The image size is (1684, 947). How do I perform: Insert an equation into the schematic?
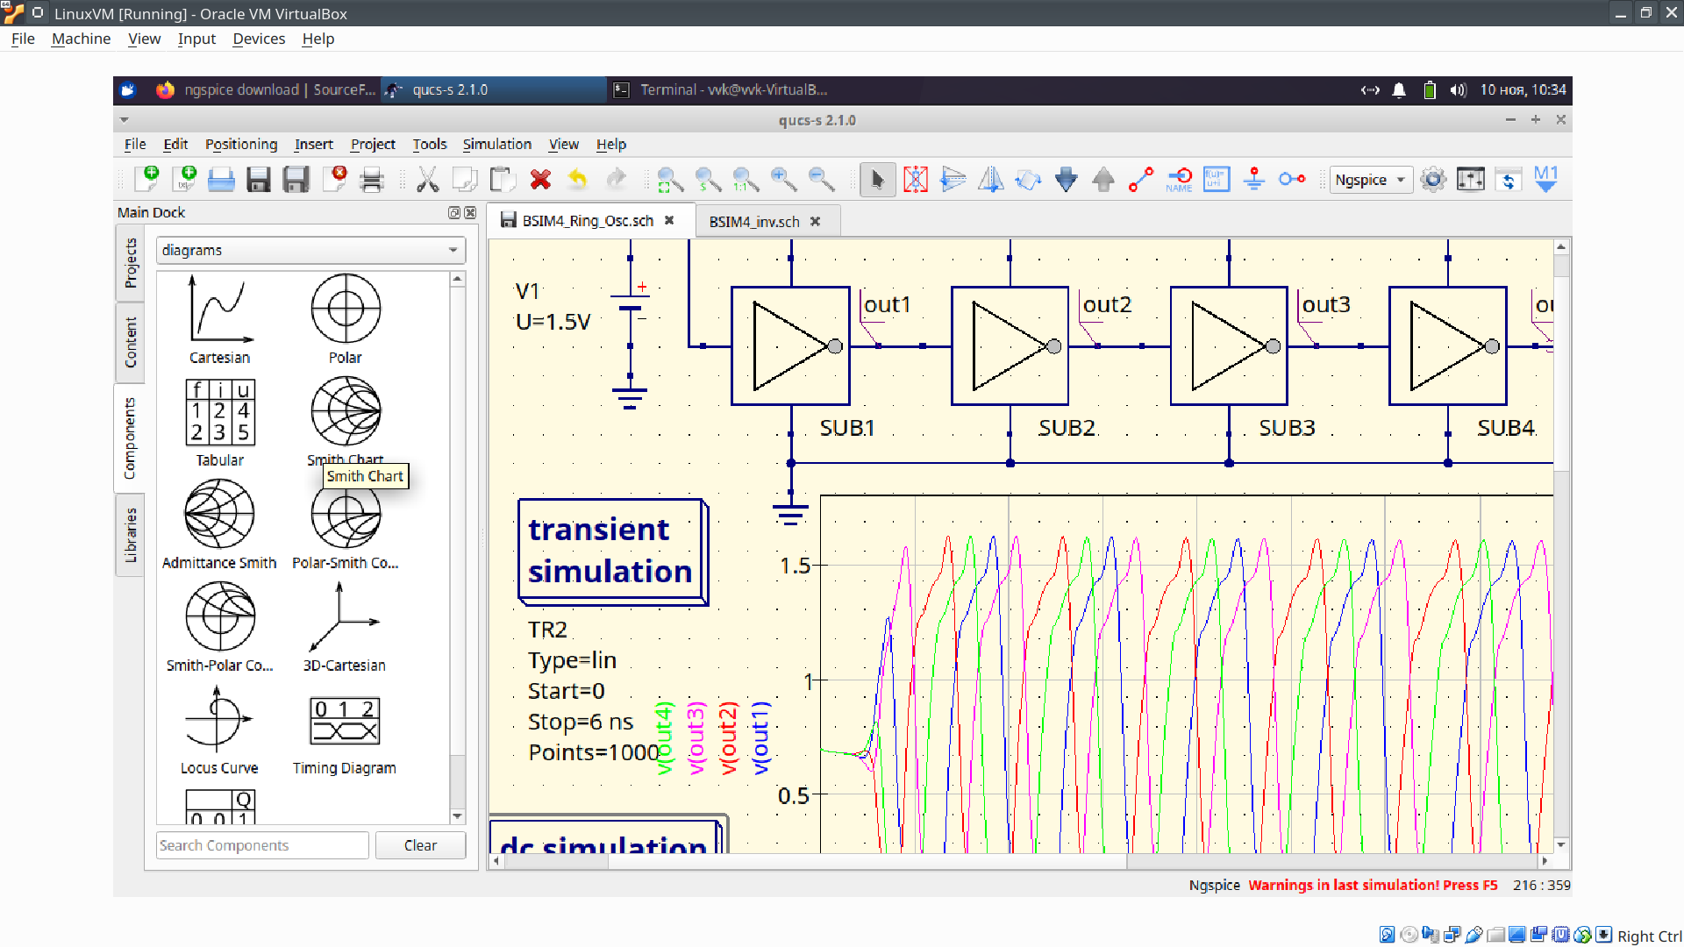point(1217,180)
